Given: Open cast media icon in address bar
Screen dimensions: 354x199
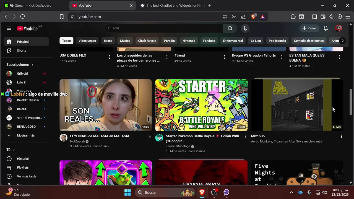Looking at the screenshot, I should (225, 17).
